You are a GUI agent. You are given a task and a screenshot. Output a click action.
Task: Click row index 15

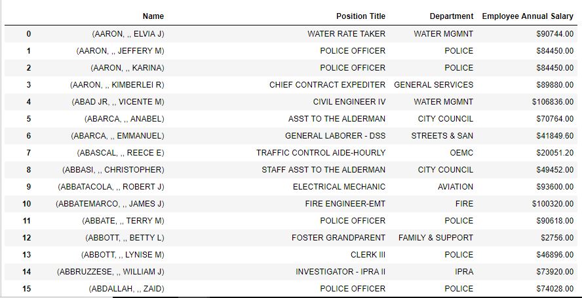[x=26, y=288]
